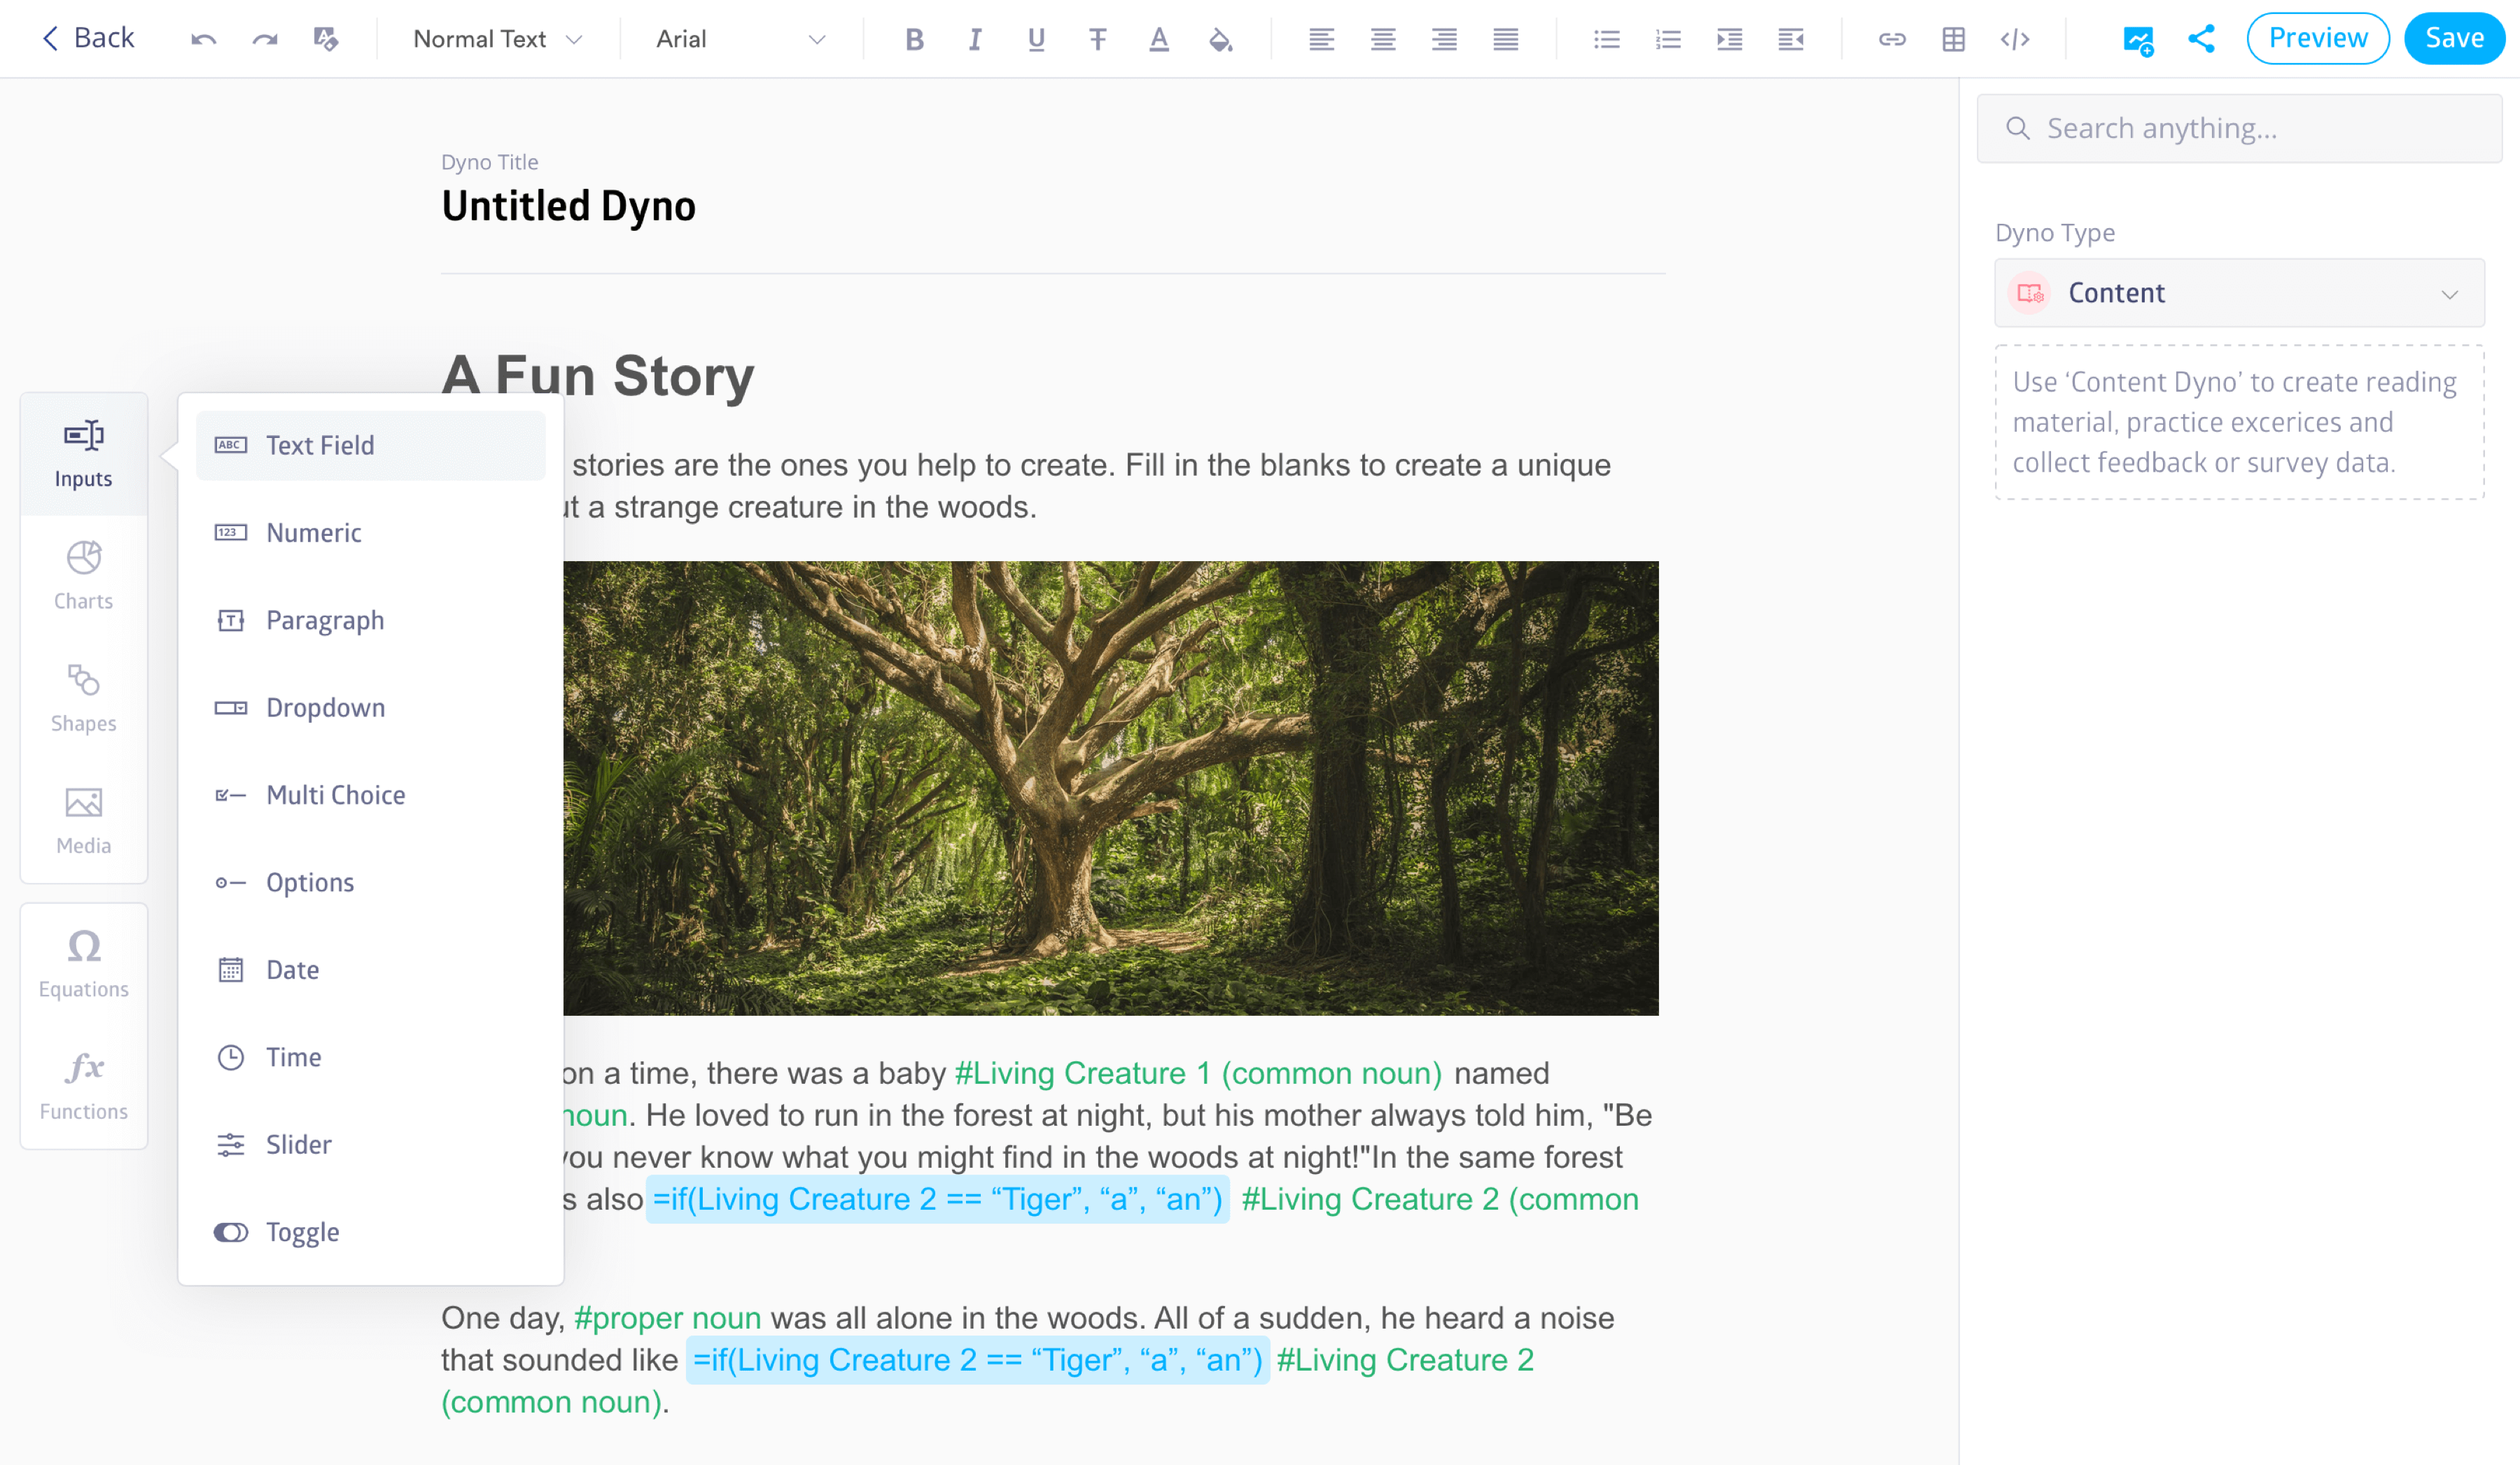Image resolution: width=2520 pixels, height=1465 pixels.
Task: Choose Toggle from the Inputs menu
Action: [x=302, y=1231]
